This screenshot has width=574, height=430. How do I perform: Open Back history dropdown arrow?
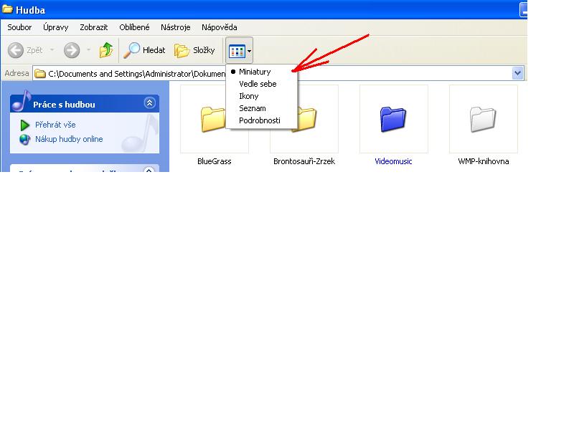(52, 50)
